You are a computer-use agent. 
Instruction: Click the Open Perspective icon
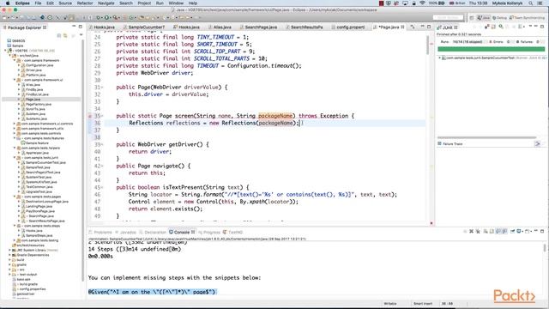[x=472, y=17]
